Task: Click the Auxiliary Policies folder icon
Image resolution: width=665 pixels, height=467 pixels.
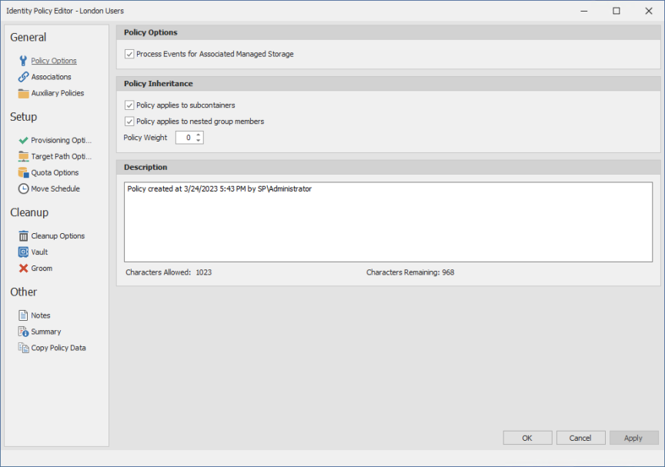Action: click(23, 93)
